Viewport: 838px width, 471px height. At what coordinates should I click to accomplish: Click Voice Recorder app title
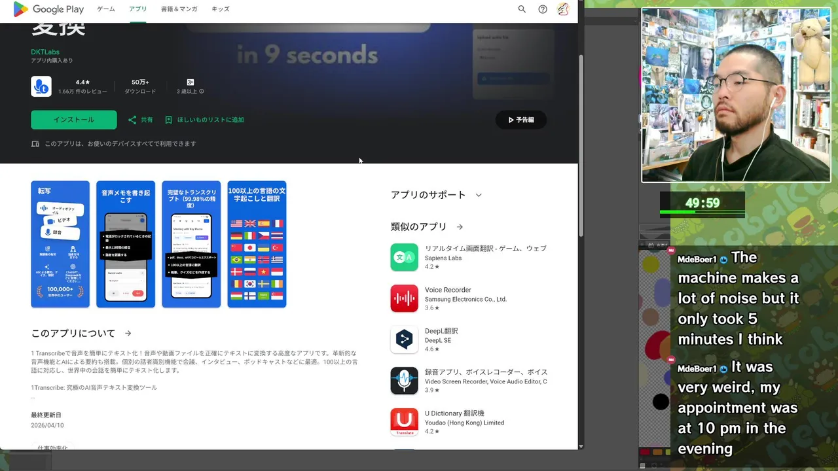click(448, 290)
